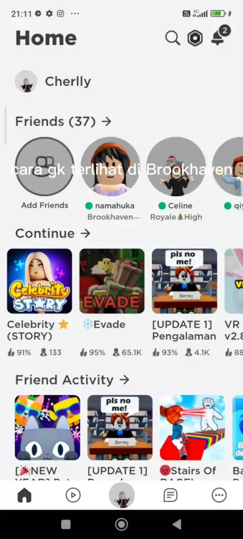Screen dimensions: 243x539
Task: Open Stairs Of Rage game thumbnail
Action: pyautogui.click(x=192, y=428)
